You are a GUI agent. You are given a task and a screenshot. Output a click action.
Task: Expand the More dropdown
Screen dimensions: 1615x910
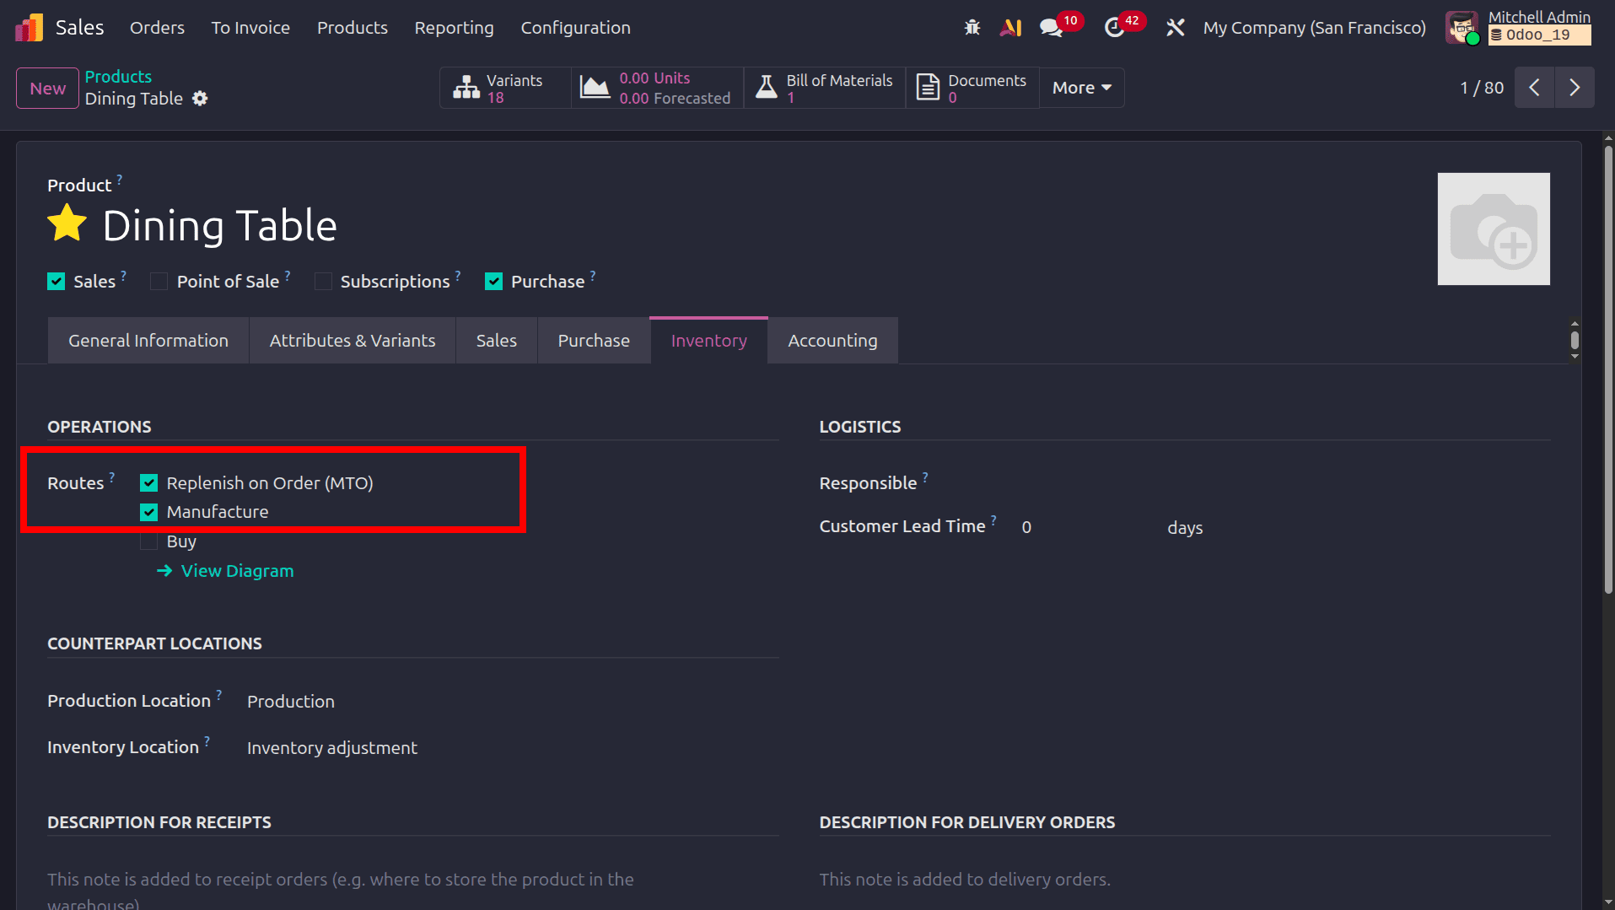click(x=1082, y=88)
